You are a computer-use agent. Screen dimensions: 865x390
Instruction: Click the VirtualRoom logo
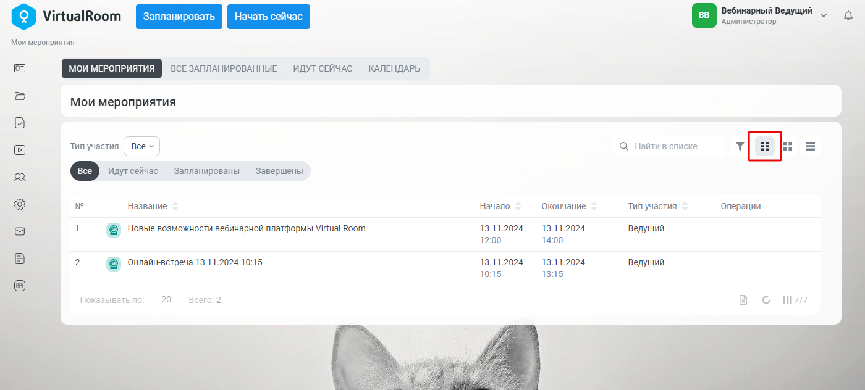pos(67,16)
